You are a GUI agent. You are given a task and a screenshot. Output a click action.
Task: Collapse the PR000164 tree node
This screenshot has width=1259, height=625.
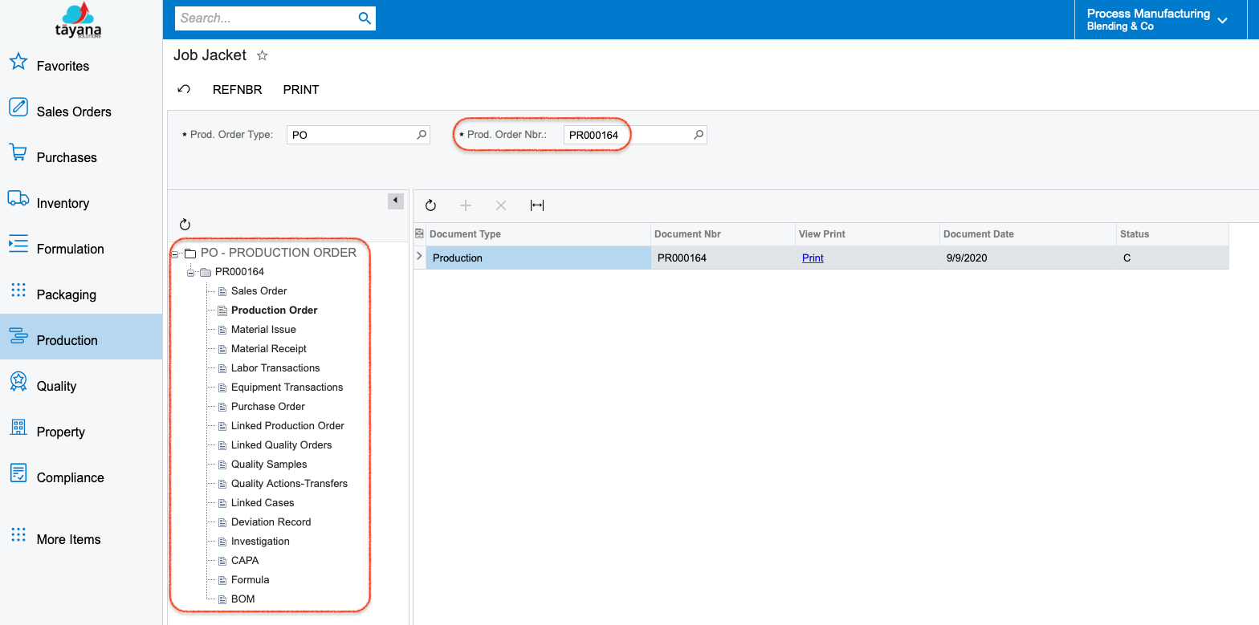pyautogui.click(x=190, y=273)
